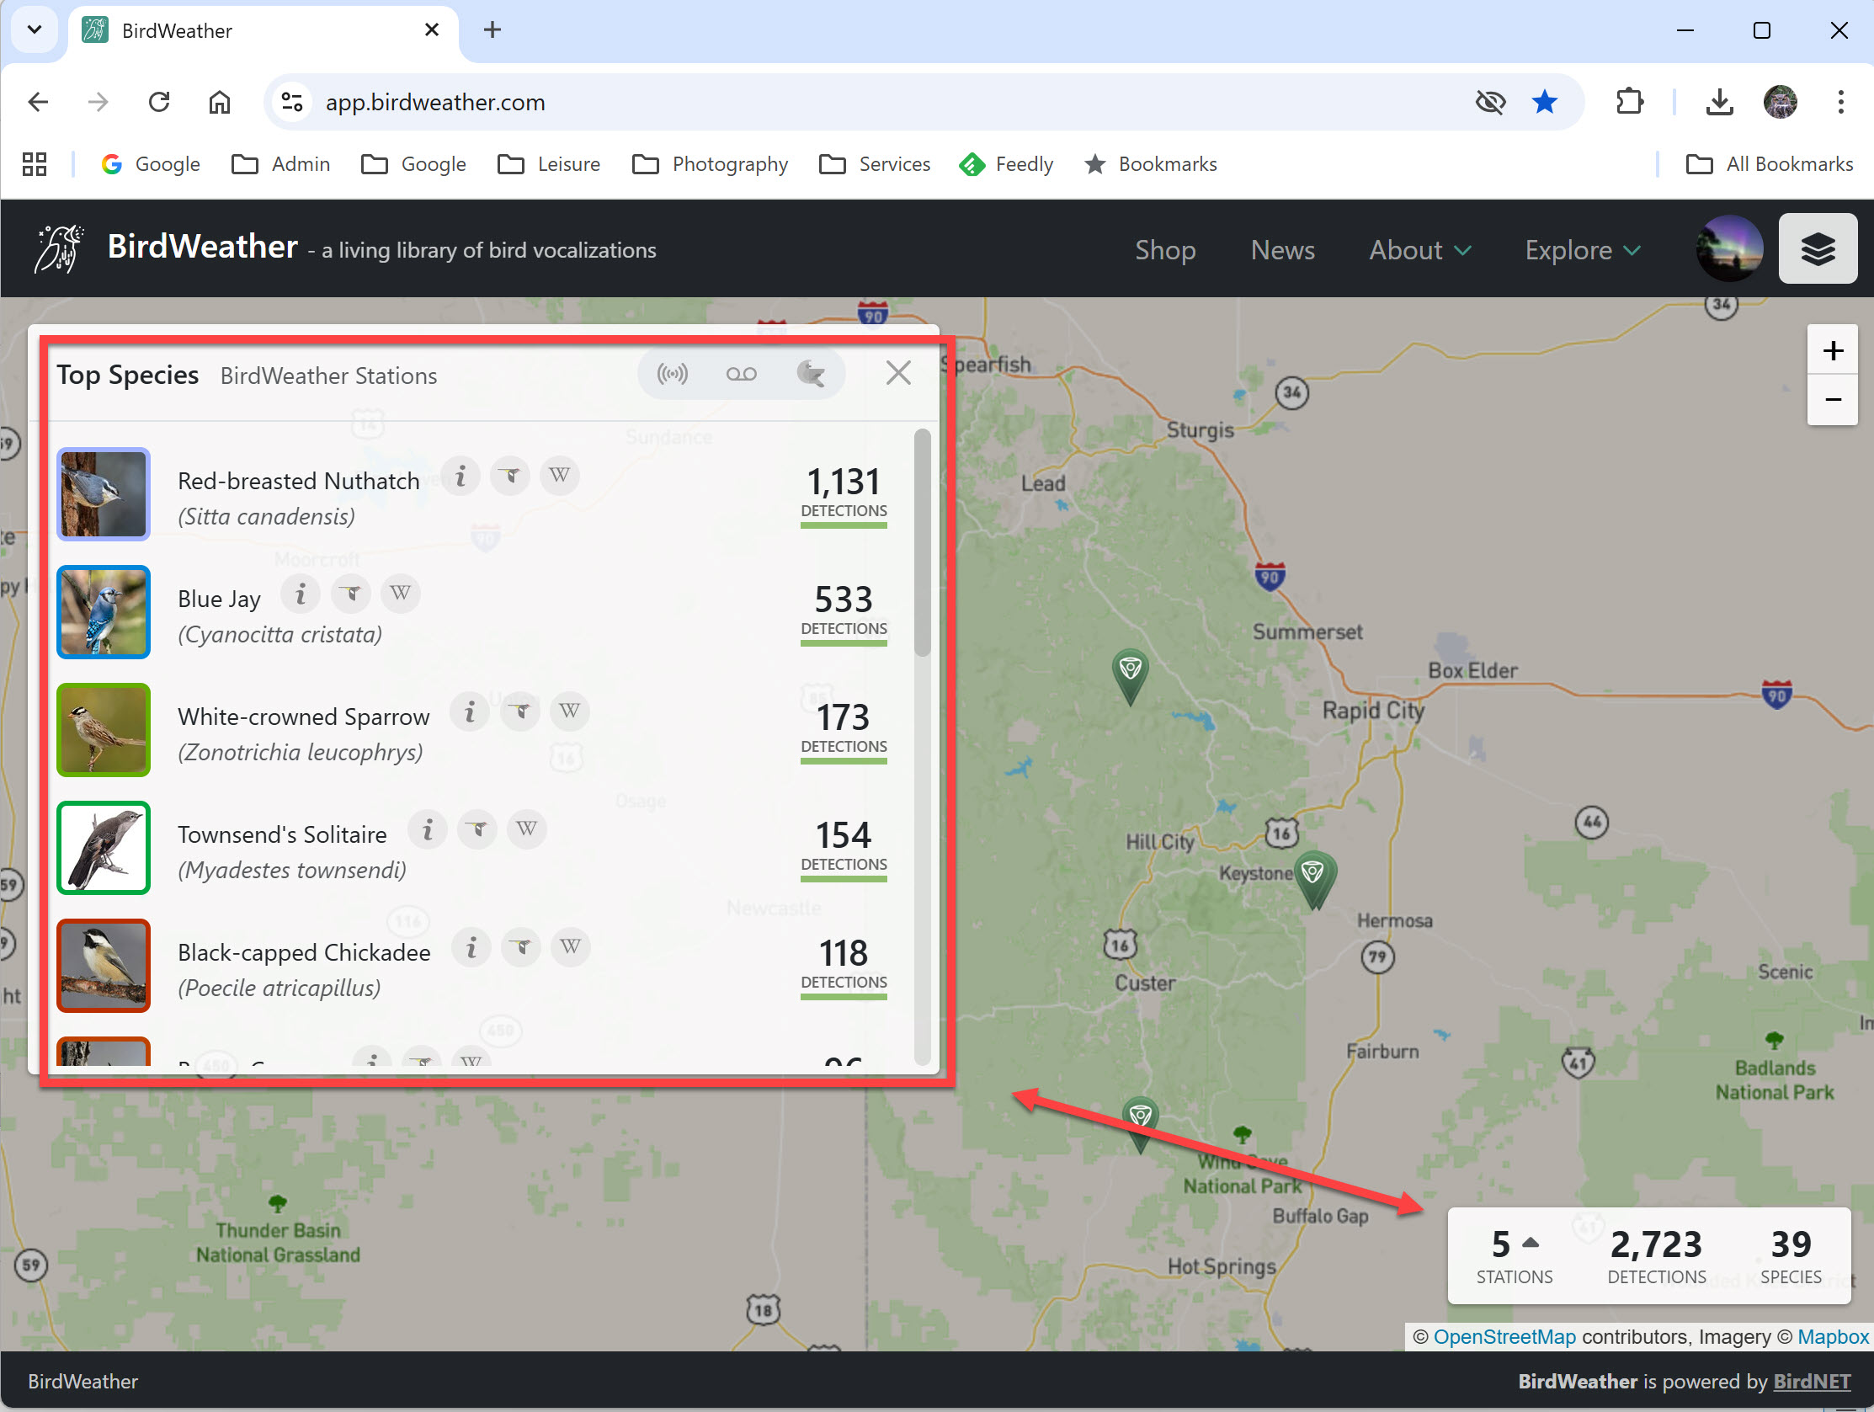The image size is (1874, 1412).
Task: Open info for Red-breasted Nuthatch
Action: point(461,476)
